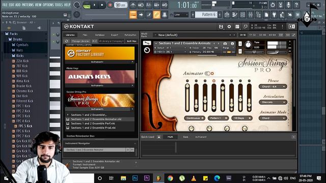Open the PATTERNS menu in FL Studio
The image size is (326, 183).
click(x=28, y=5)
